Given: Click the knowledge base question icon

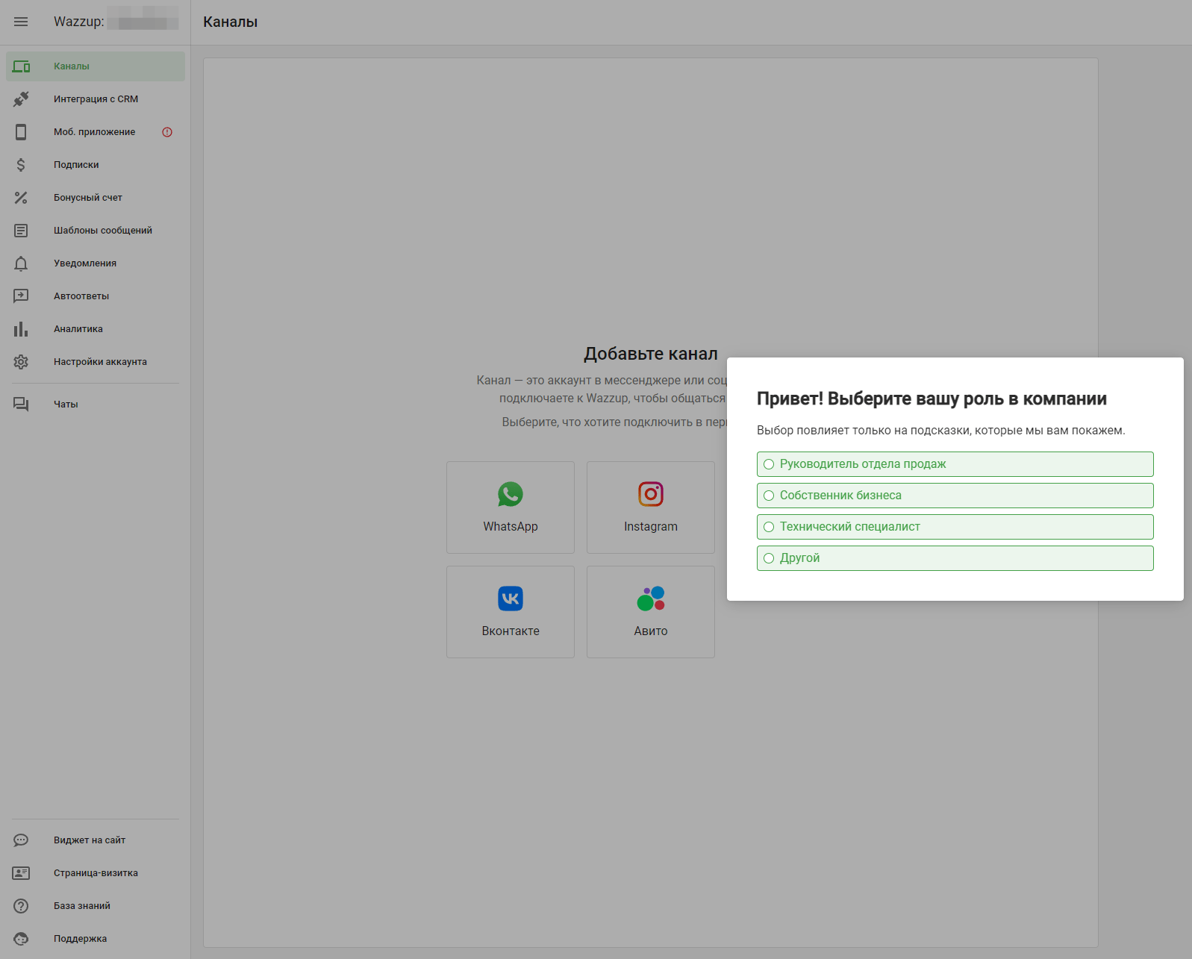Looking at the screenshot, I should [x=21, y=906].
